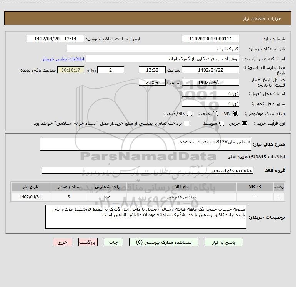Click the requester field نوش آفرین باقری
This screenshot has height=287, width=296.
163,59
